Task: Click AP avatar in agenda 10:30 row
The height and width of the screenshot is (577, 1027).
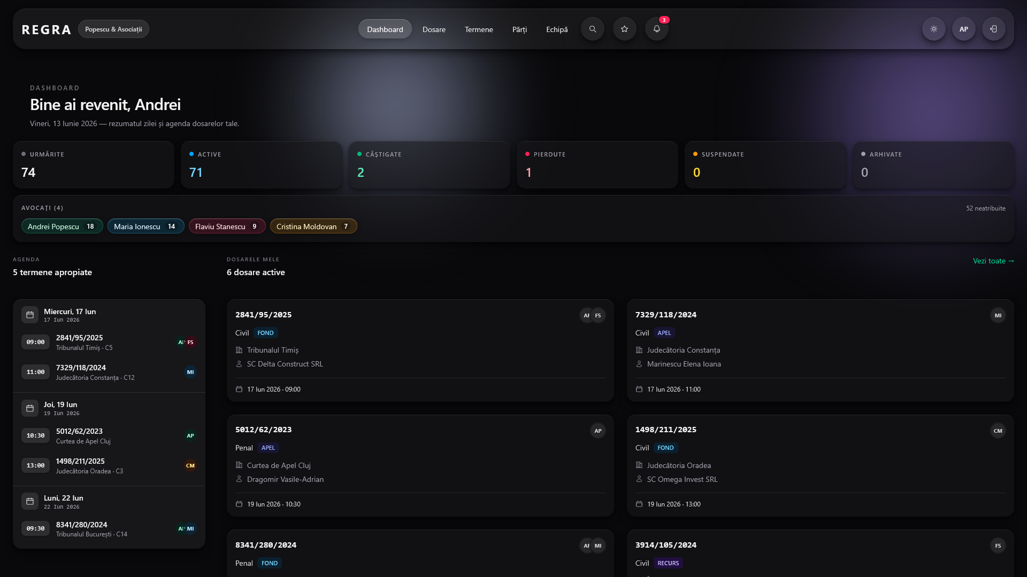Action: click(190, 435)
